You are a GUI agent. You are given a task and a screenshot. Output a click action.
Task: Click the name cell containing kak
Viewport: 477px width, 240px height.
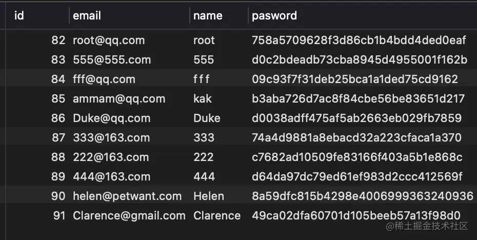pyautogui.click(x=203, y=99)
